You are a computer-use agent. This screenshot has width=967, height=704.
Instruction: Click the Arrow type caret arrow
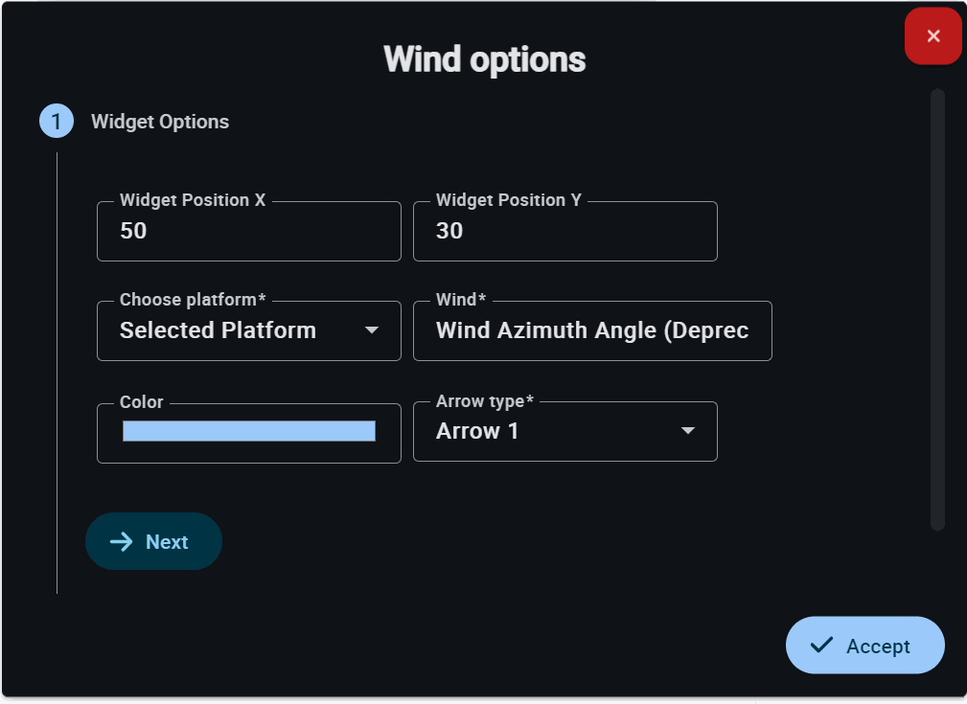click(687, 432)
